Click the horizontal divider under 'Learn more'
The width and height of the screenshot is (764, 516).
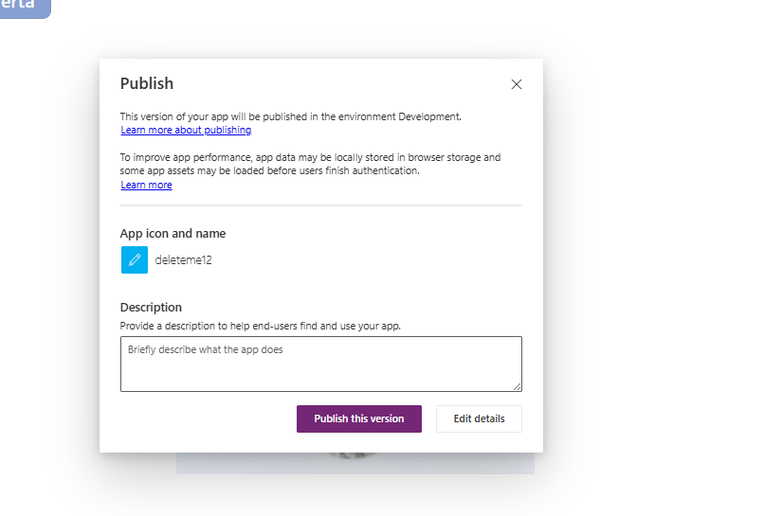point(321,205)
